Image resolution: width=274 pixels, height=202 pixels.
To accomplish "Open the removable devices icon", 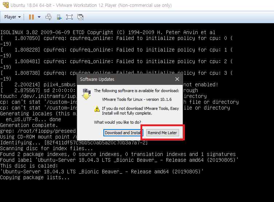I will 59,17.
